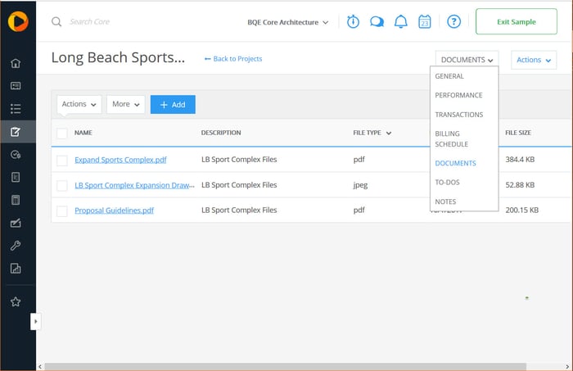This screenshot has width=573, height=371.
Task: Open the contacts card icon in sidebar
Action: [16, 86]
